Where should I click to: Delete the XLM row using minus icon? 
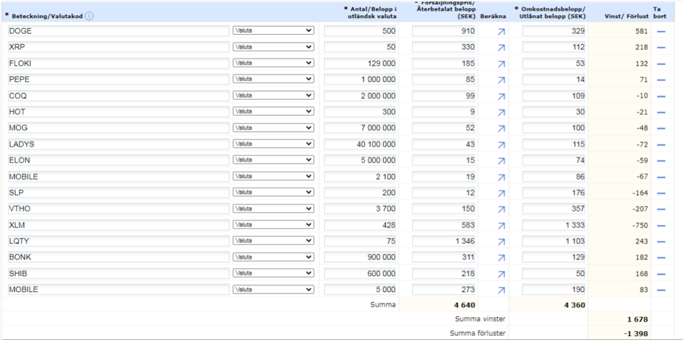point(661,225)
